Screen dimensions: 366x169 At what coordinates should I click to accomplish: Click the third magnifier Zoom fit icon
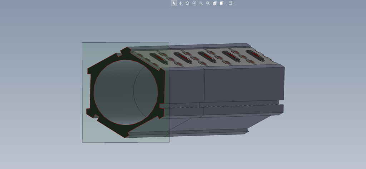tap(208, 3)
